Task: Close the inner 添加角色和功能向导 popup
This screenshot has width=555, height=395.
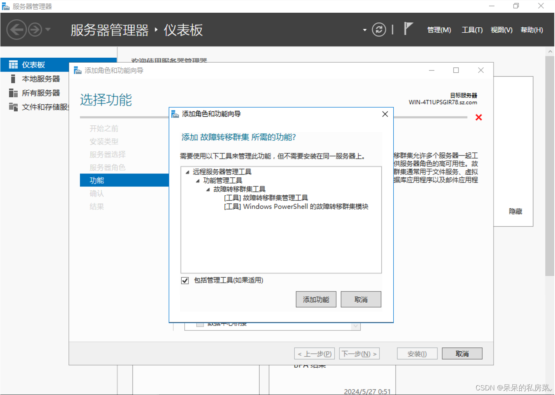Action: point(385,114)
